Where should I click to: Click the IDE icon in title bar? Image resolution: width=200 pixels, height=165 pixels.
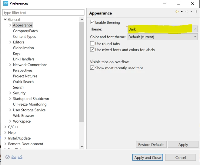6,3
